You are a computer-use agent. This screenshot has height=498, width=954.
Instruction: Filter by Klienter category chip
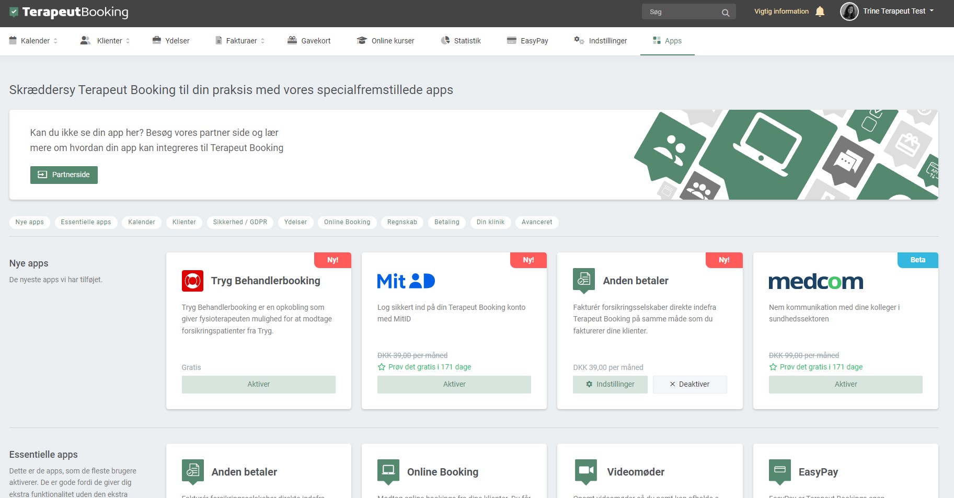184,222
